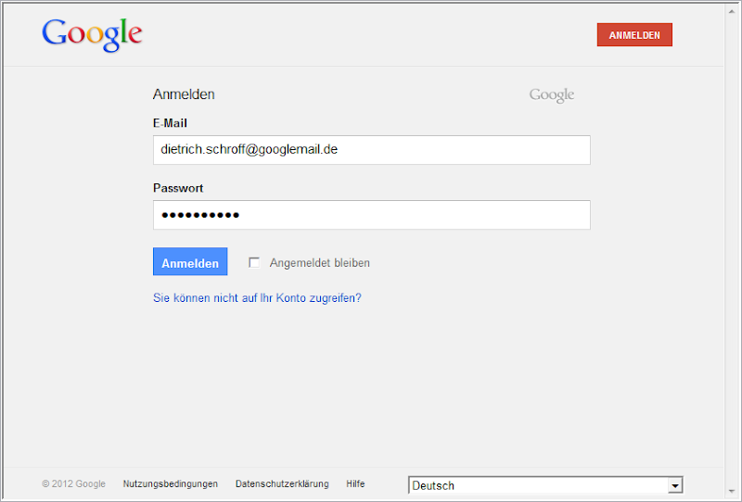The width and height of the screenshot is (742, 502).
Task: Click the 'E-Mail' field label
Action: (x=171, y=123)
